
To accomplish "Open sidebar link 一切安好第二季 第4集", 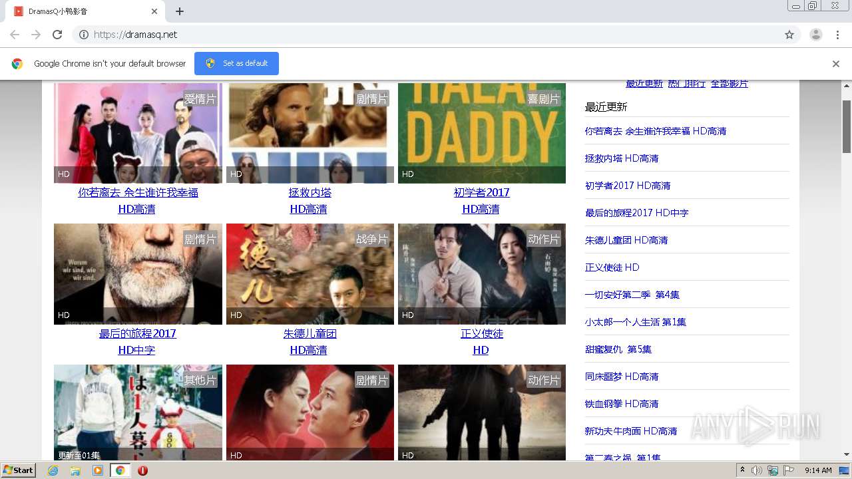I will pyautogui.click(x=632, y=295).
